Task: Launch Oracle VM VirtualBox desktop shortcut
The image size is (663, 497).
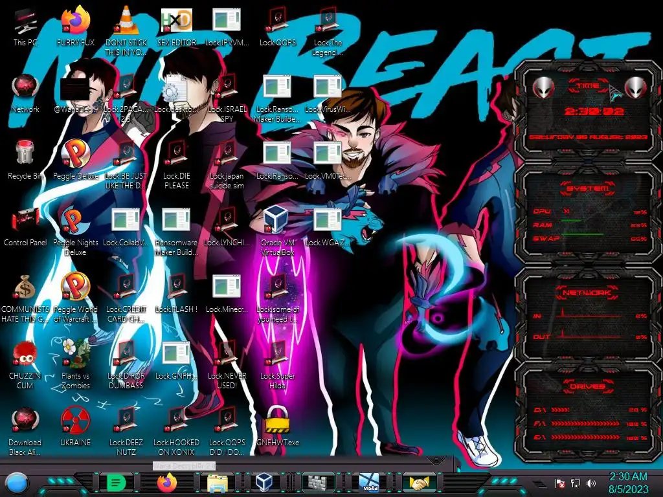Action: click(277, 231)
